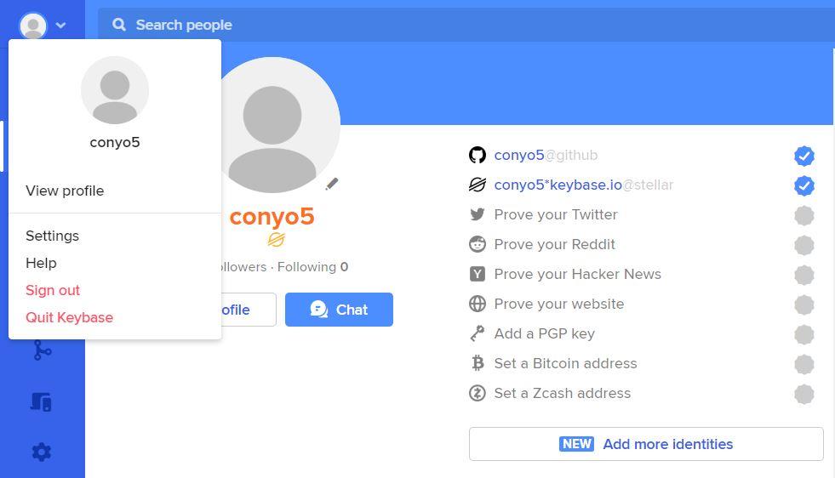Click the Bitcoin icon in the proofs list
The height and width of the screenshot is (478, 835).
pos(478,363)
